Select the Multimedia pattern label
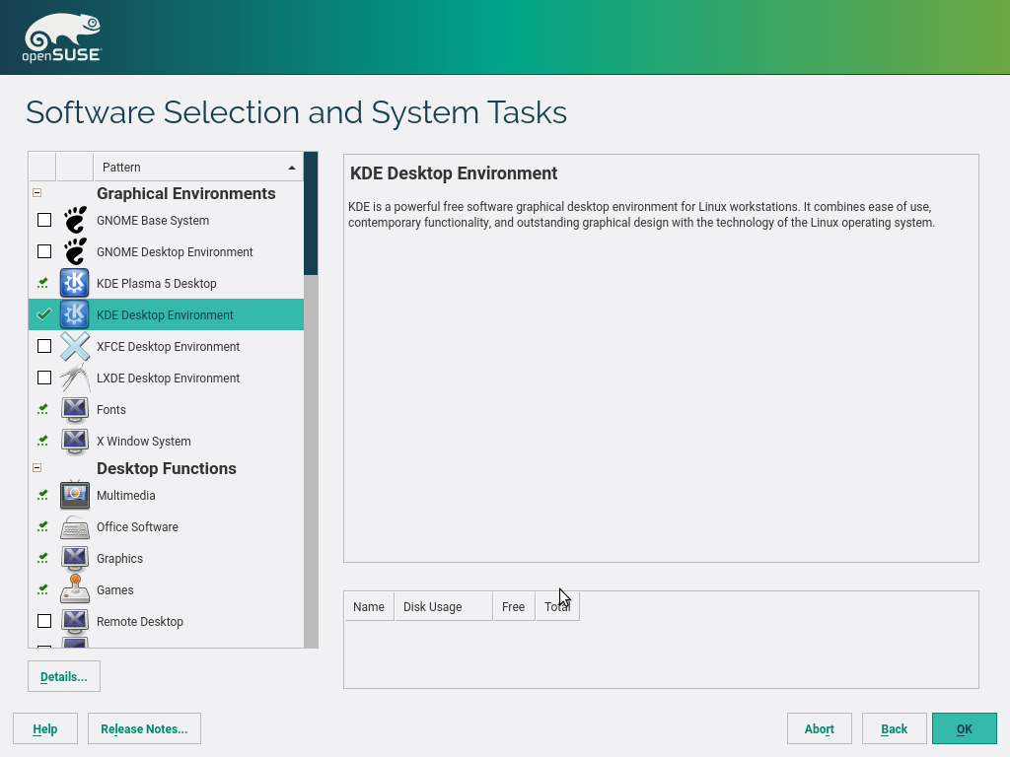The image size is (1010, 757). point(125,495)
